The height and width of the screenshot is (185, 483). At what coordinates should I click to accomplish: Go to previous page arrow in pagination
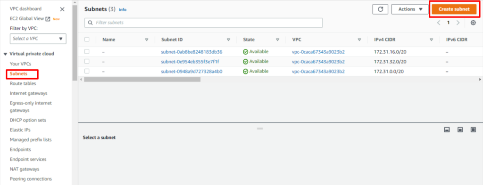[x=439, y=23]
